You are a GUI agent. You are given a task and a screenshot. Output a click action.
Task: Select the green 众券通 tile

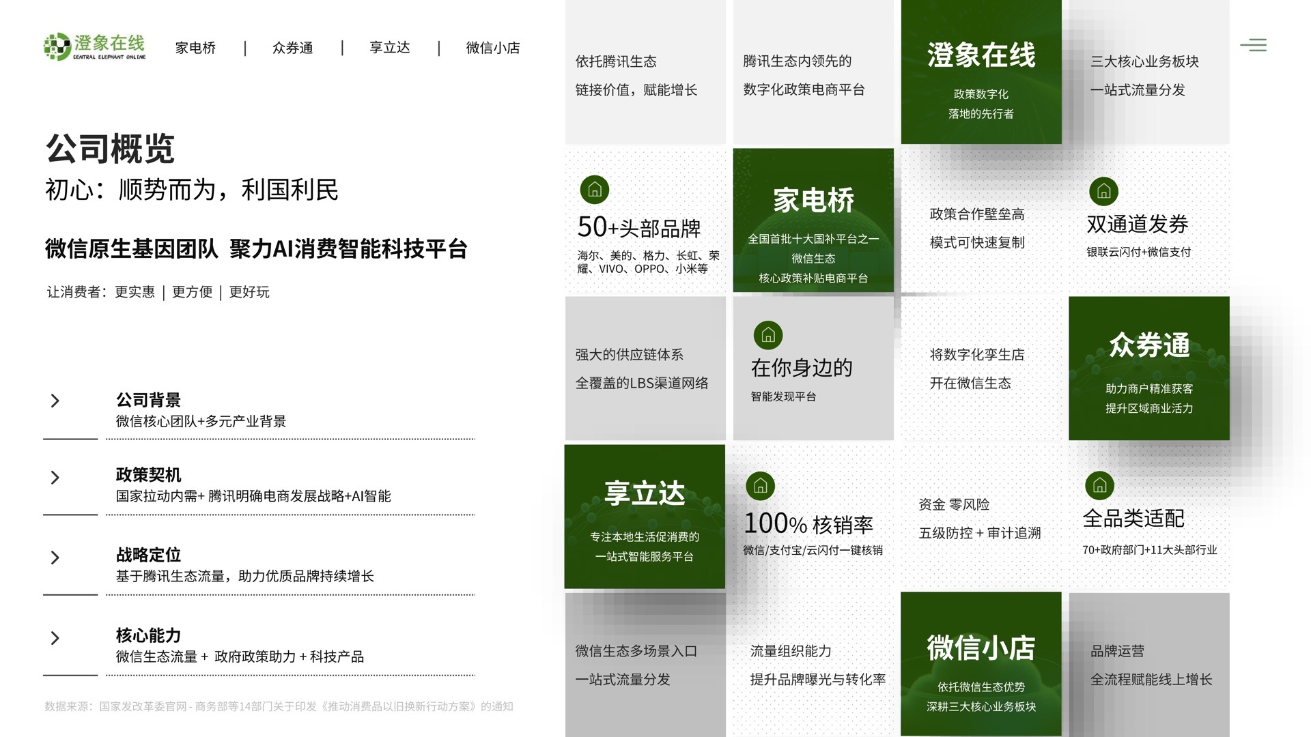pyautogui.click(x=1149, y=369)
